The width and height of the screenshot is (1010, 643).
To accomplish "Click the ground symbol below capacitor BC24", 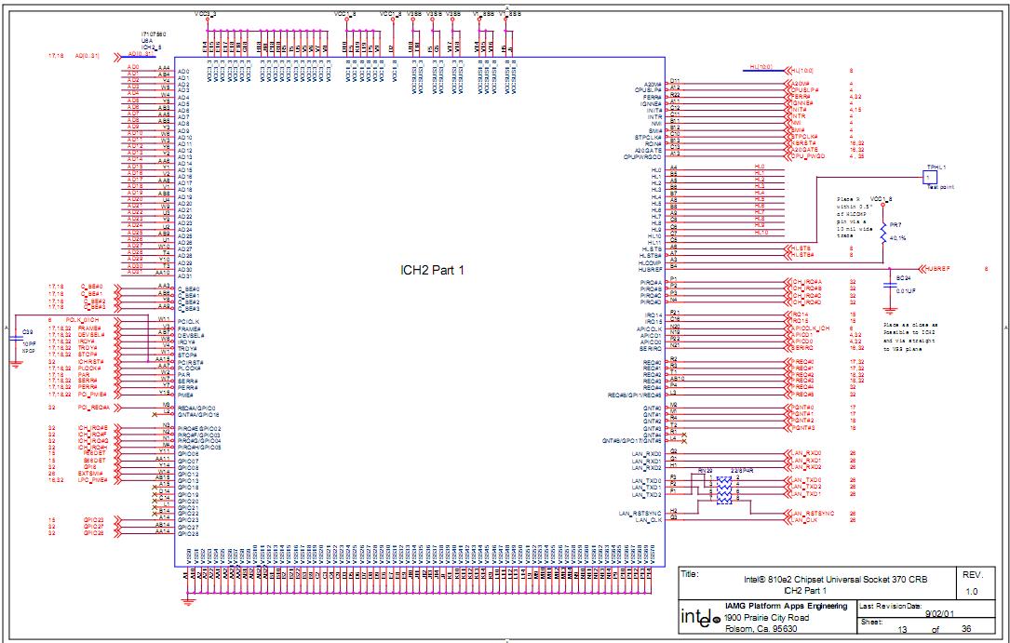I will (x=890, y=310).
